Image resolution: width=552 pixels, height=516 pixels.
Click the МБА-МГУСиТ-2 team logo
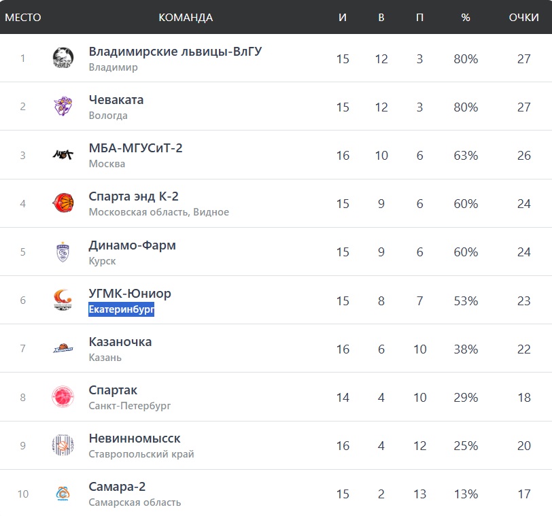click(63, 155)
